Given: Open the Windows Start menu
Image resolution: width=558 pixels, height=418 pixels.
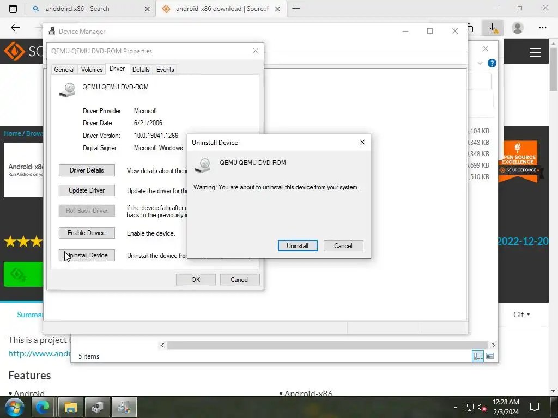Looking at the screenshot, I should [x=14, y=407].
